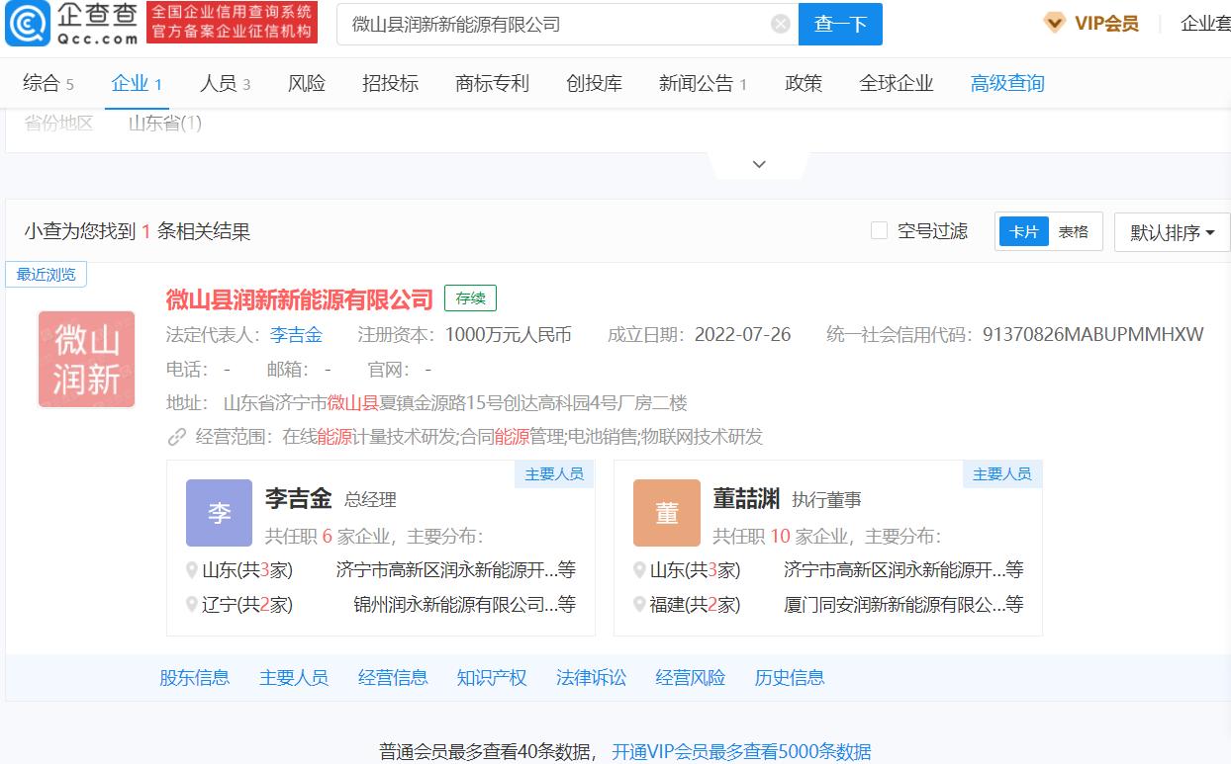The width and height of the screenshot is (1231, 764).
Task: Switch to 表格 view
Action: (x=1074, y=231)
